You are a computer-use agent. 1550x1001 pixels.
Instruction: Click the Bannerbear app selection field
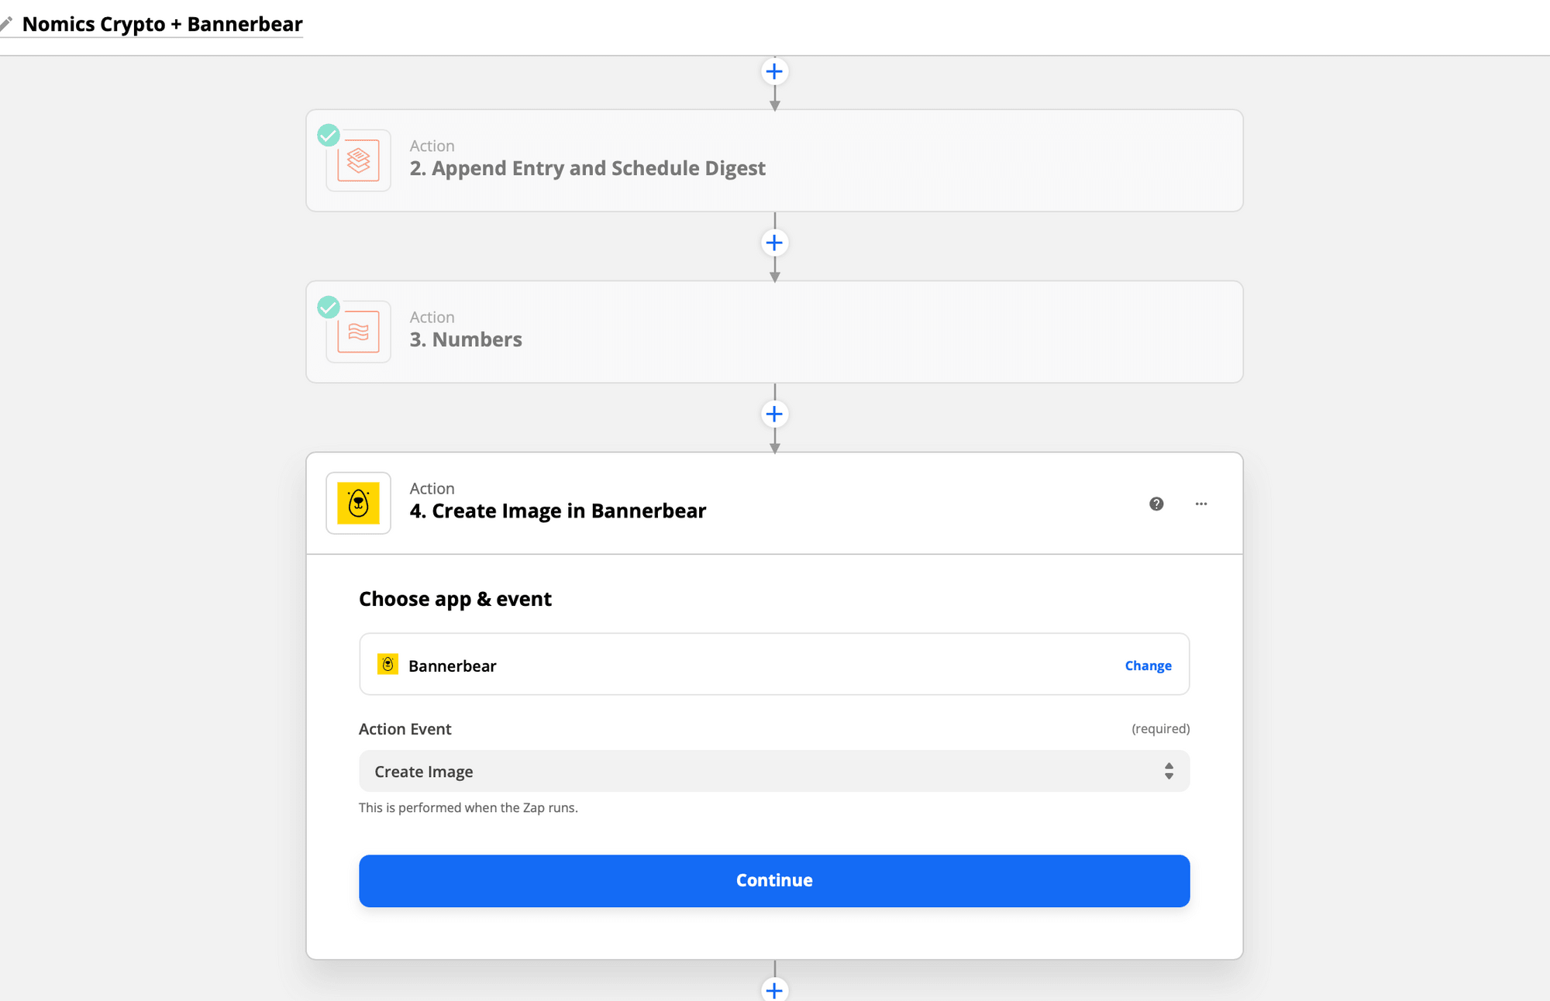[774, 665]
